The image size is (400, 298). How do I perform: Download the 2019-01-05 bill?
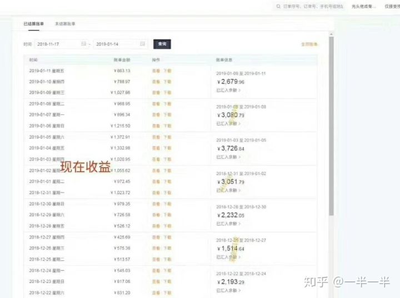pyautogui.click(x=167, y=137)
